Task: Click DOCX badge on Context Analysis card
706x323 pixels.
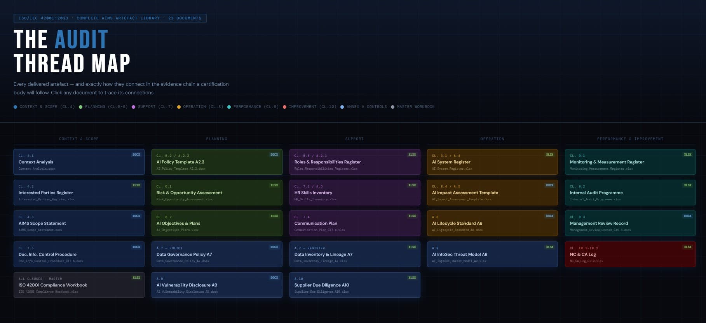Action: pos(136,155)
